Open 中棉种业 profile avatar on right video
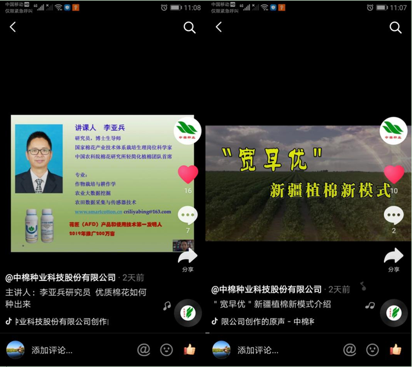This screenshot has width=412, height=367. coord(393,130)
